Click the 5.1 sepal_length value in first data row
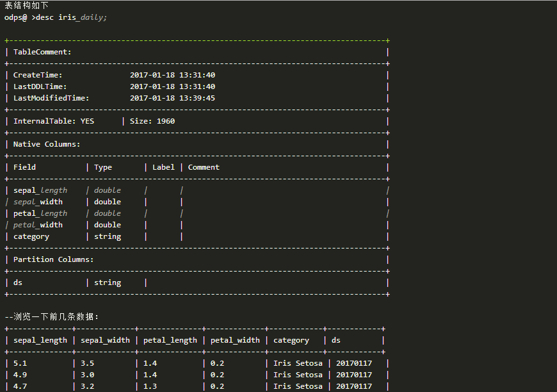 click(x=20, y=363)
